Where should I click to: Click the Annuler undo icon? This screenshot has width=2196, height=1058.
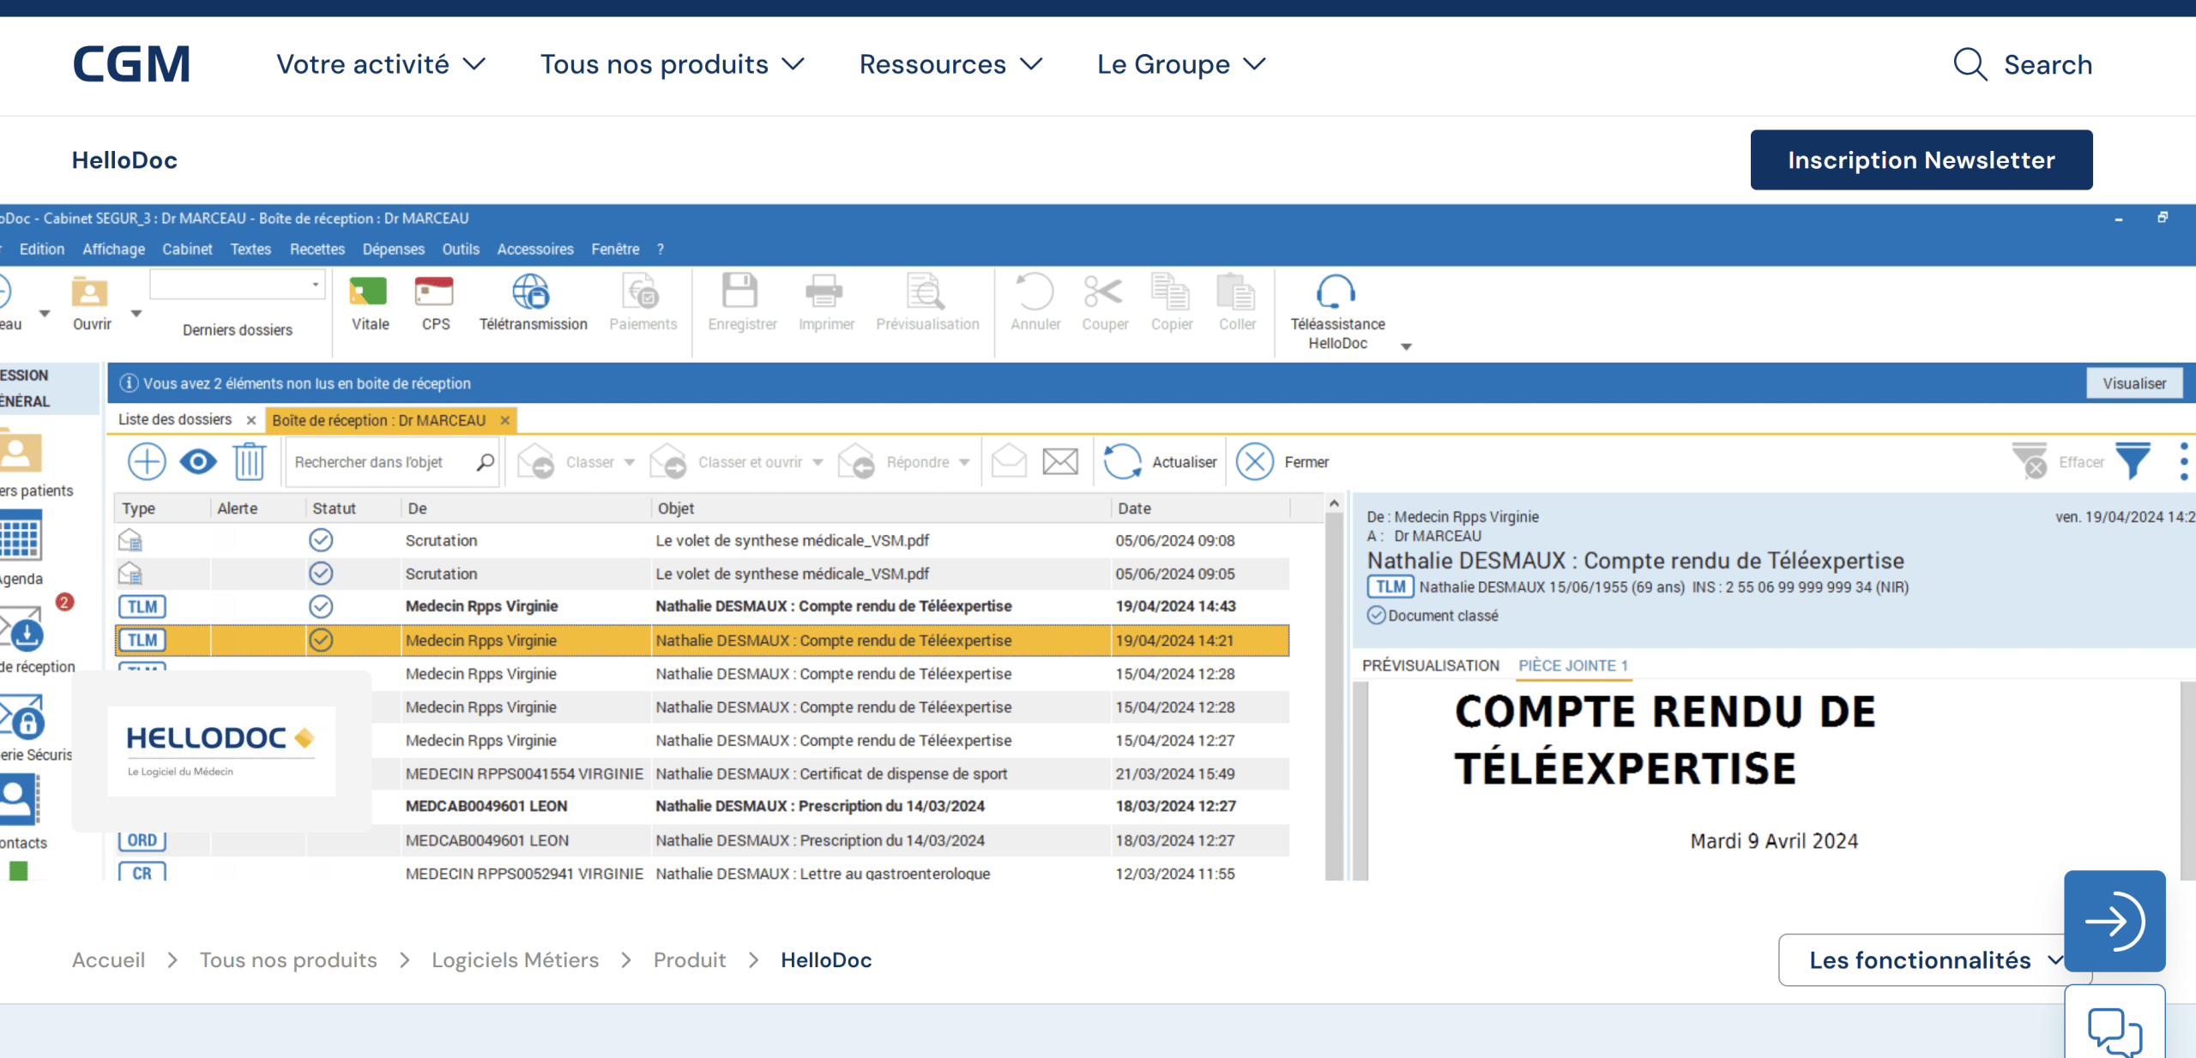[1035, 292]
